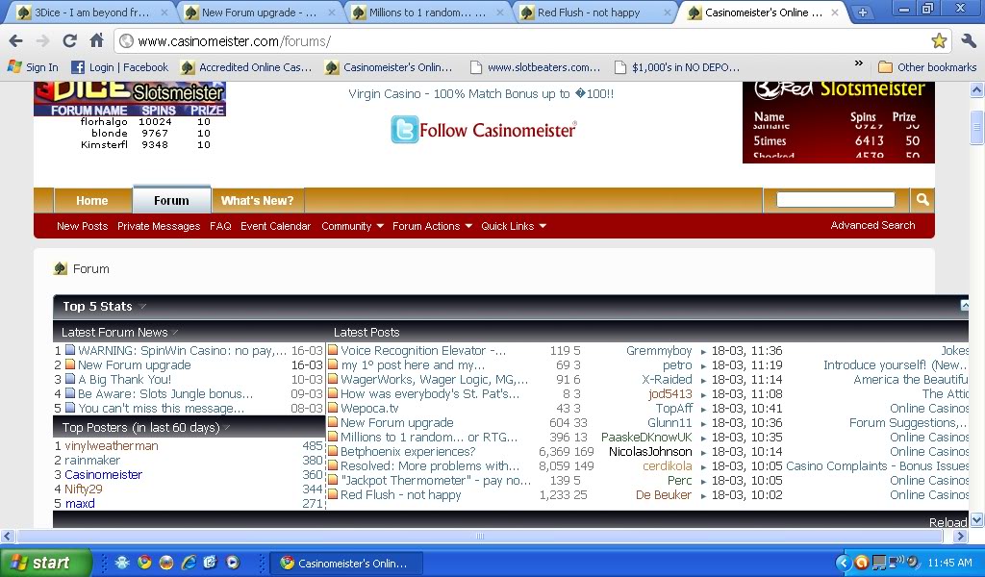This screenshot has width=985, height=577.
Task: Open the Other bookmarks folder
Action: point(927,67)
